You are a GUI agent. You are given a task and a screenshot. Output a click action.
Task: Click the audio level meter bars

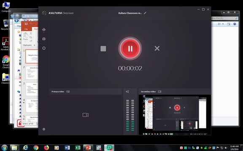click(x=130, y=115)
